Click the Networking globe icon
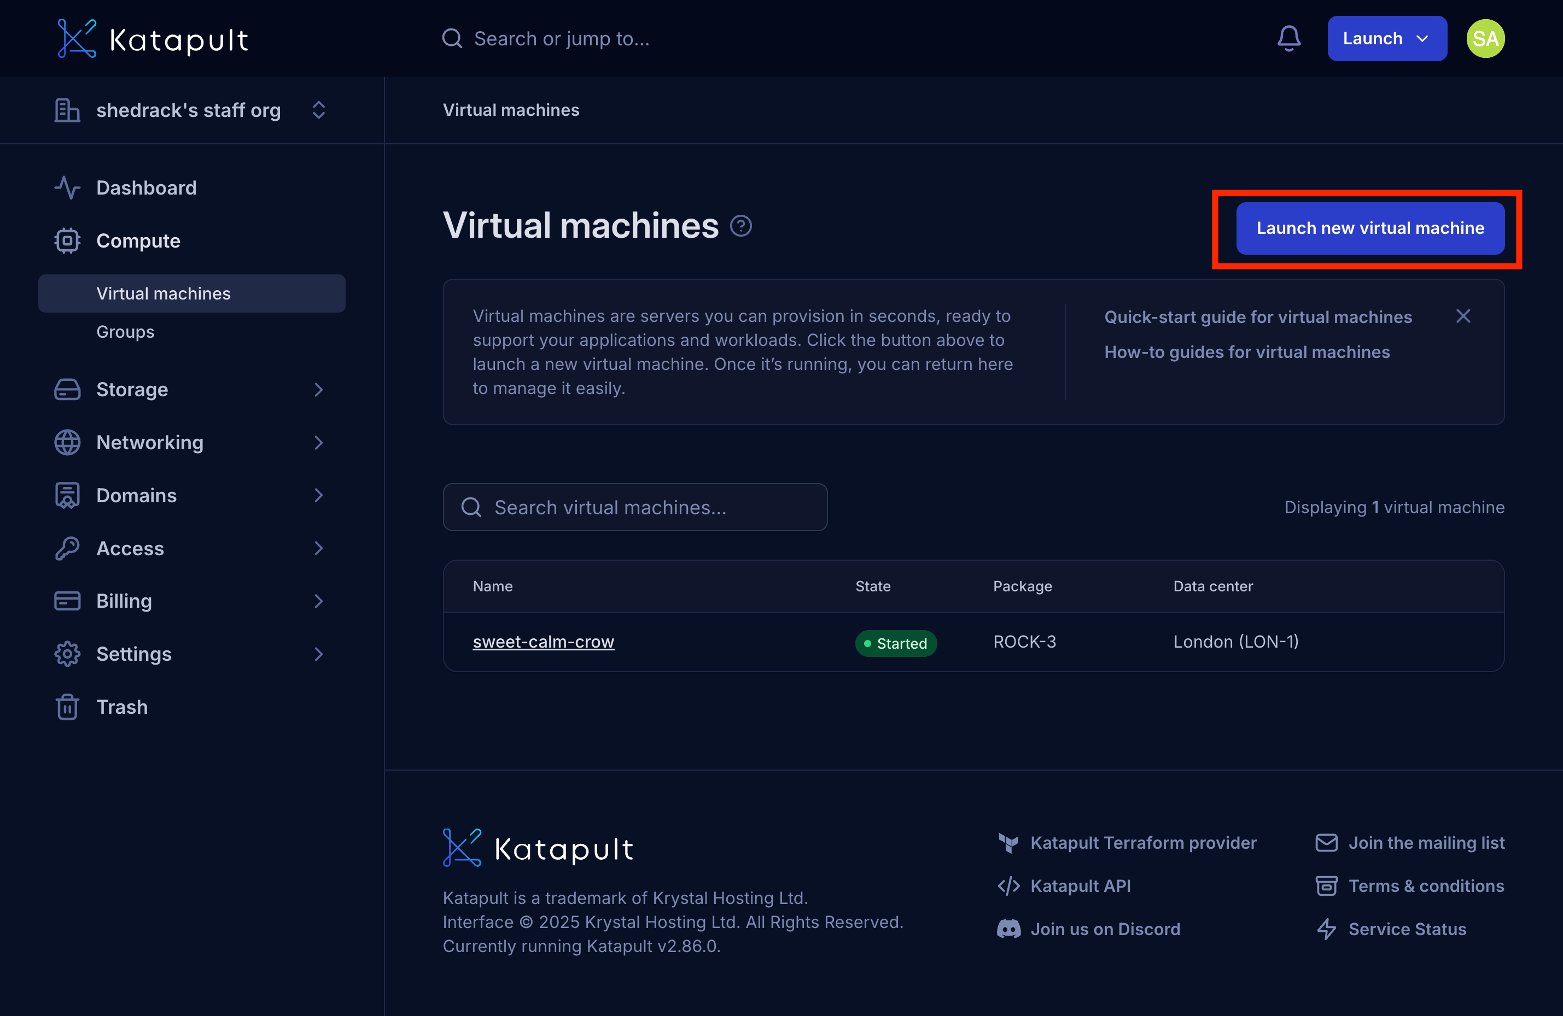Viewport: 1563px width, 1016px height. (x=67, y=442)
